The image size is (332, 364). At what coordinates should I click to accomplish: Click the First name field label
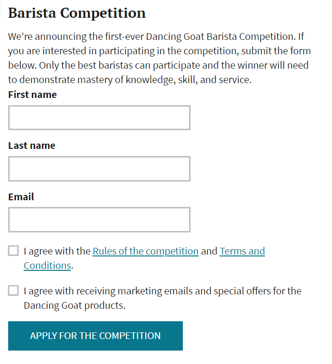pyautogui.click(x=32, y=95)
